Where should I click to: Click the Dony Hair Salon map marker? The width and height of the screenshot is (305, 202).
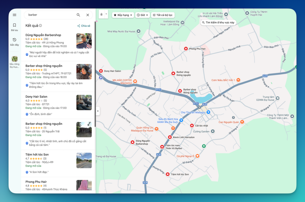(x=101, y=71)
